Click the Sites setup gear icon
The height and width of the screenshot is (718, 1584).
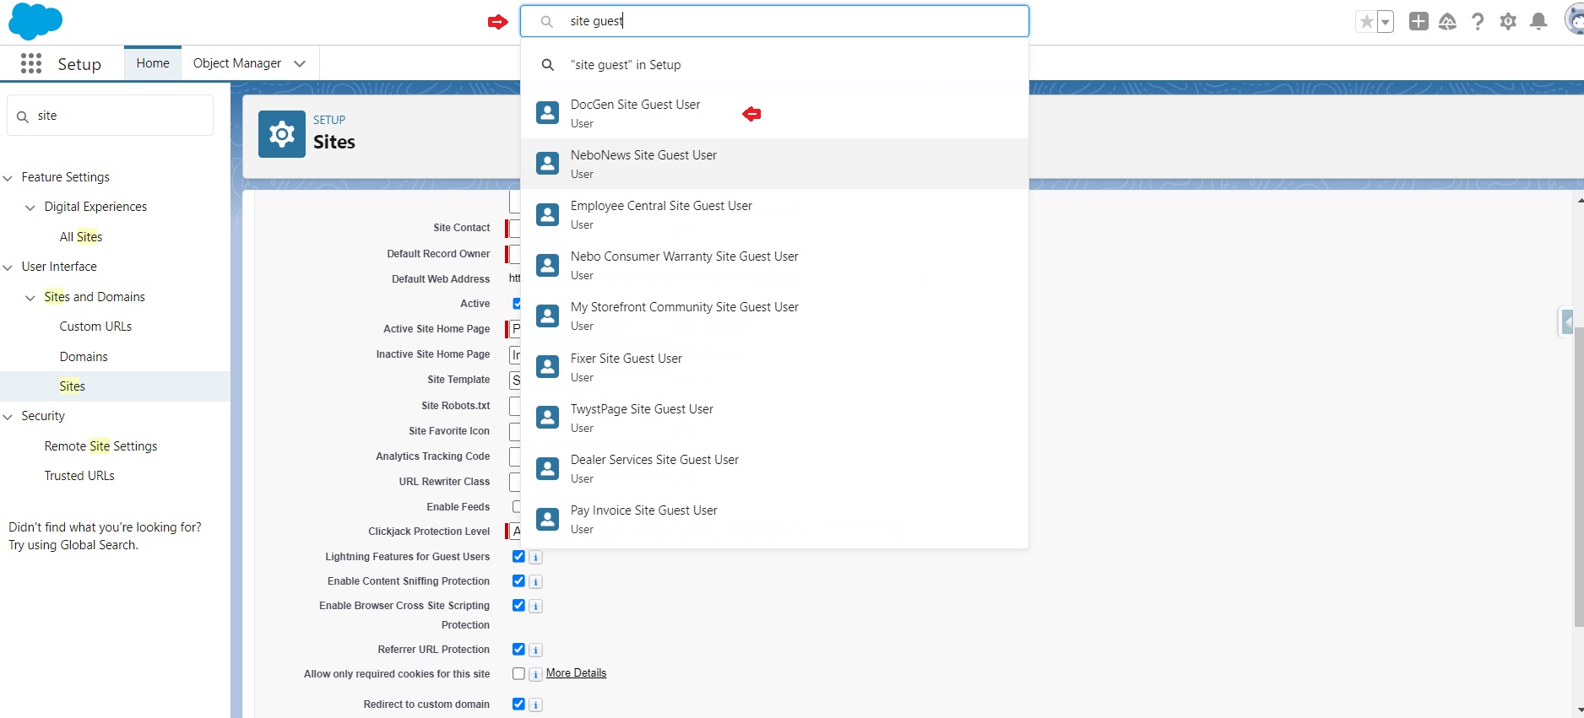point(282,133)
